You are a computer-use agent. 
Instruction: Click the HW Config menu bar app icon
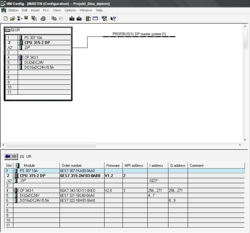[x=3, y=10]
